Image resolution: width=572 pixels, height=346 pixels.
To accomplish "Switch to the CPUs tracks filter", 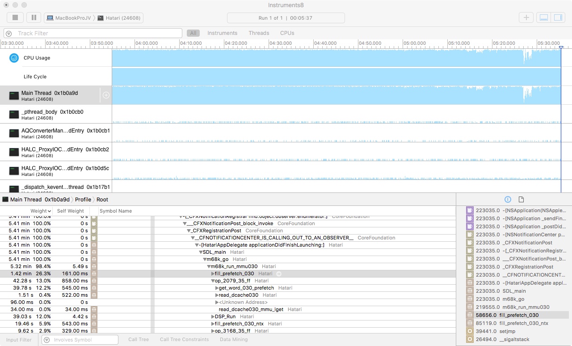I will [x=287, y=33].
